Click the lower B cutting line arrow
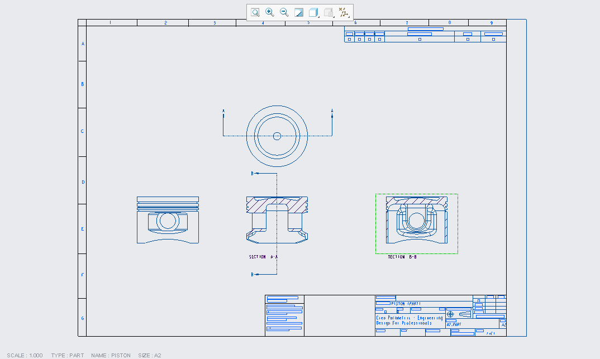The width and height of the screenshot is (600, 359). (254, 275)
